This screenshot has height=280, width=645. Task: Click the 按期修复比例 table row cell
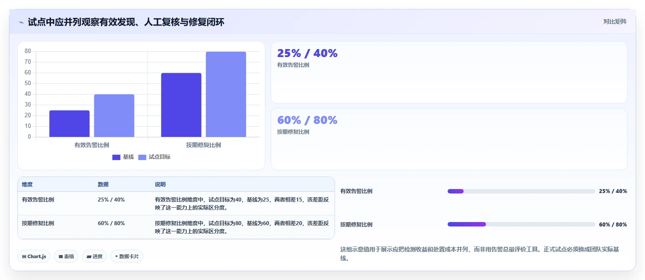coord(38,223)
